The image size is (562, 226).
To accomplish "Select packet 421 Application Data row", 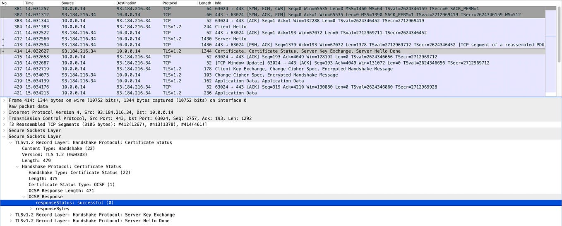I will point(273,93).
